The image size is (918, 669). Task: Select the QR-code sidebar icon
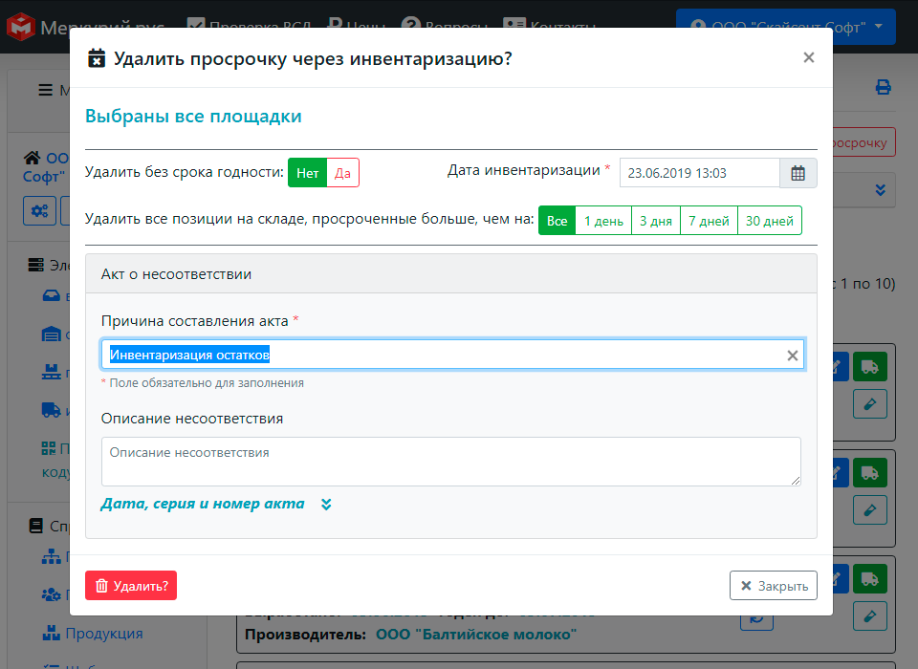coord(46,447)
